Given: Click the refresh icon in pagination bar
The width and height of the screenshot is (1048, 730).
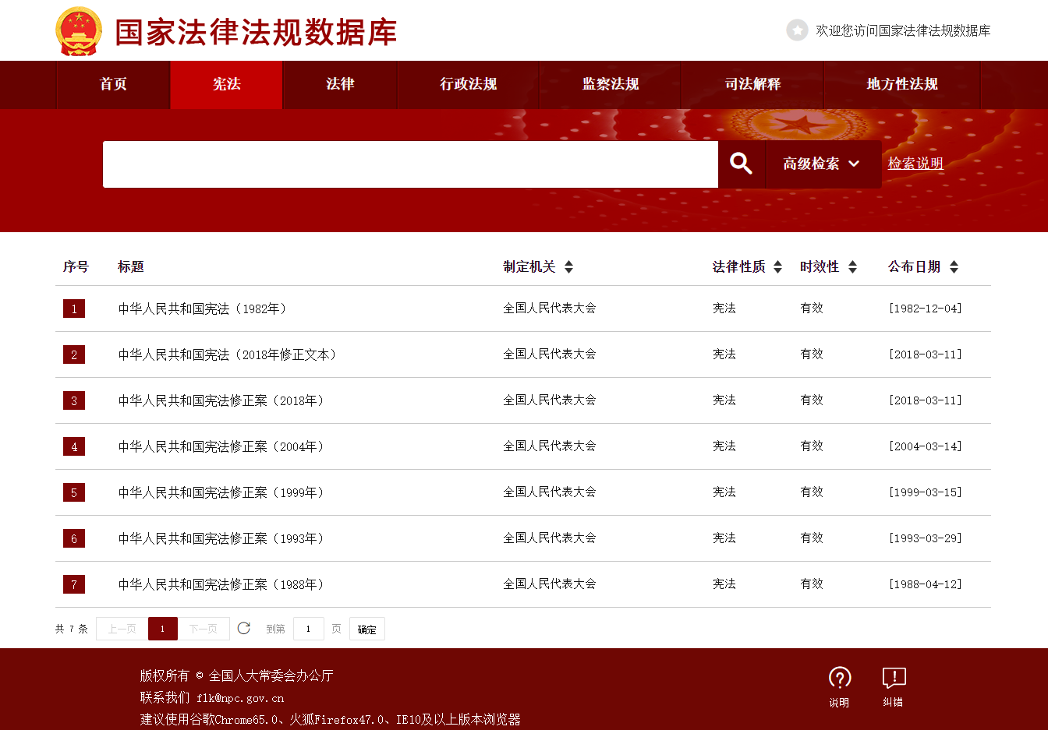Looking at the screenshot, I should coord(244,628).
